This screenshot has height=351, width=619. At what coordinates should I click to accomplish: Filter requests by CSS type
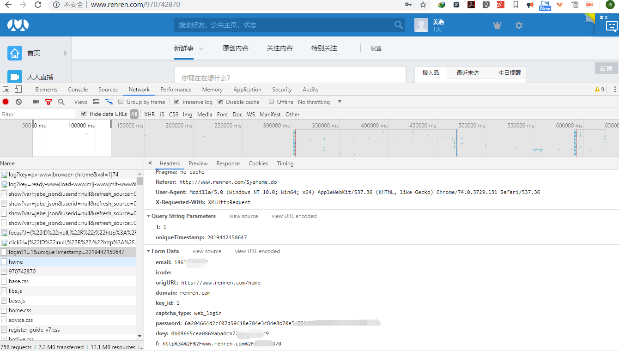pyautogui.click(x=174, y=114)
